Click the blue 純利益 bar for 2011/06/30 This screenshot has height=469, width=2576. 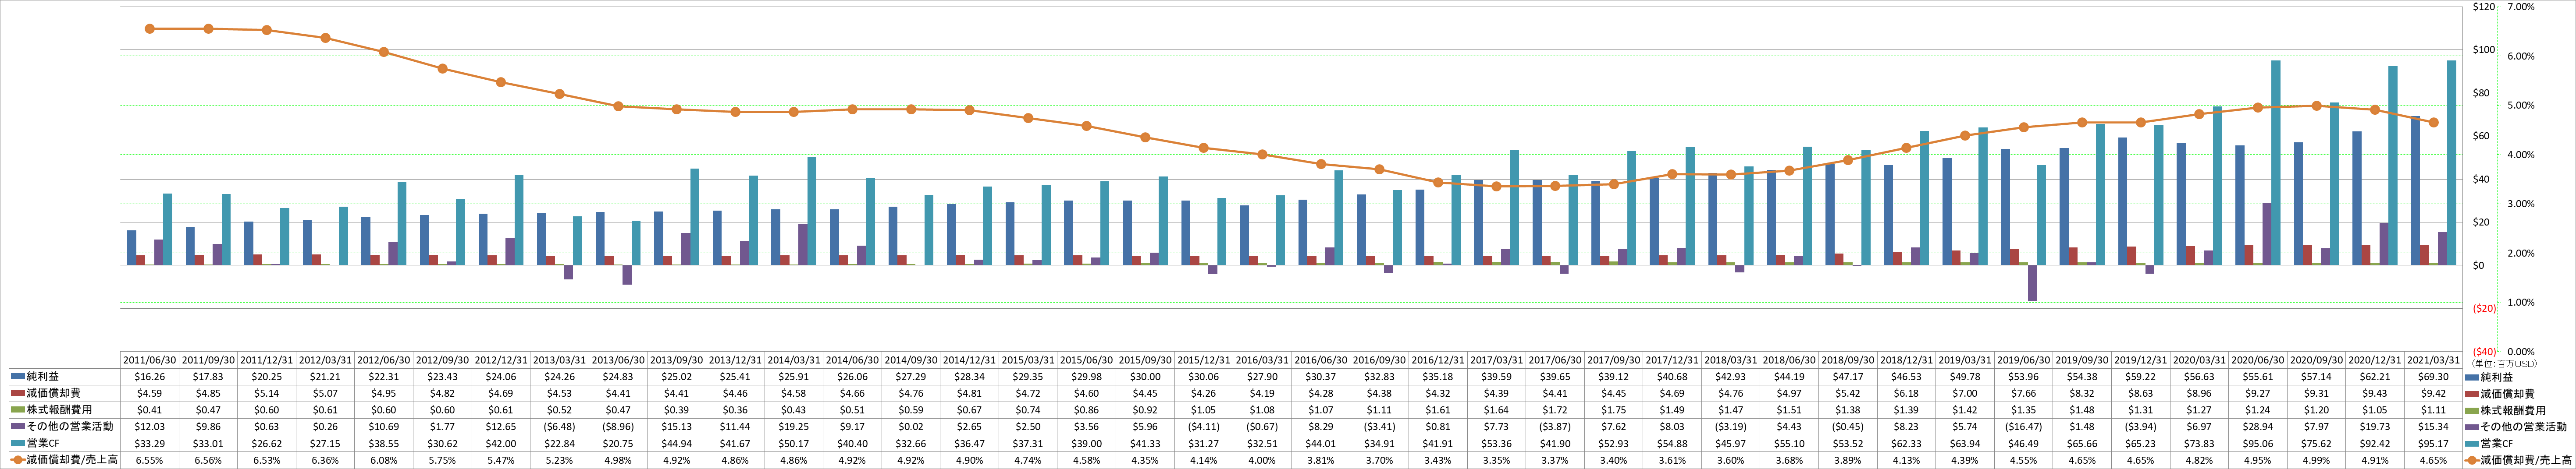pos(132,247)
